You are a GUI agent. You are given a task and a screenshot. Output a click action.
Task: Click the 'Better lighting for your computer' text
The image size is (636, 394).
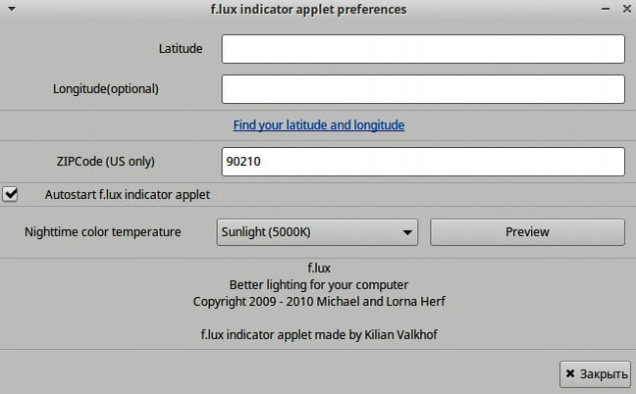[x=319, y=284]
